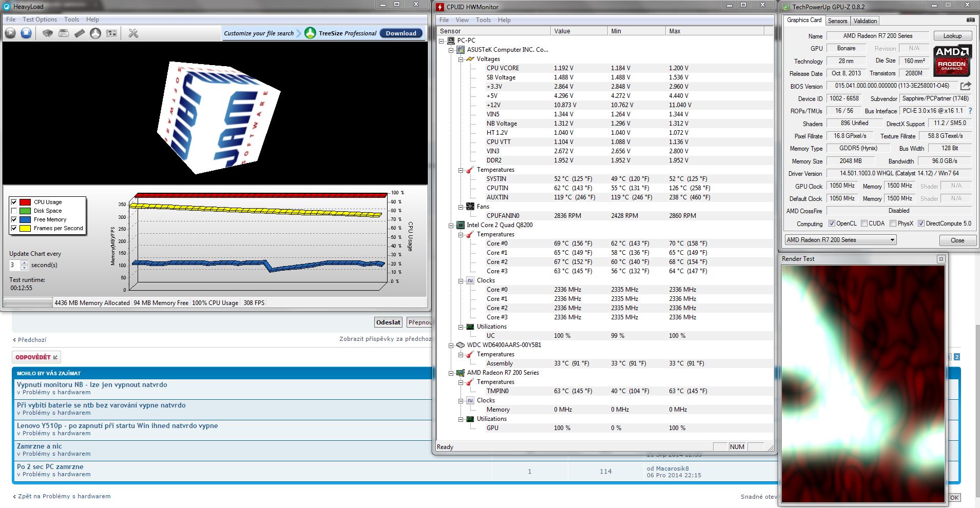This screenshot has height=508, width=980.
Task: Collapse the Intel Core 2 Quad Q8200 node
Action: (x=451, y=226)
